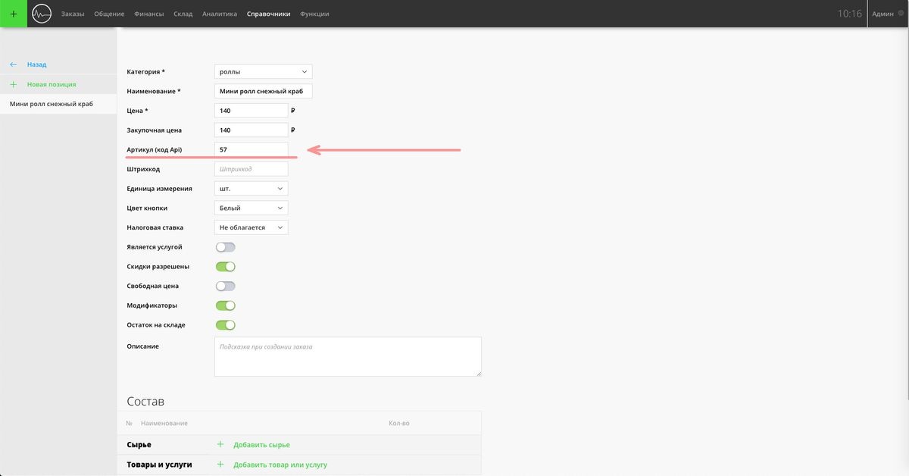Click the Добавить сырье link
The height and width of the screenshot is (476, 909).
point(261,445)
